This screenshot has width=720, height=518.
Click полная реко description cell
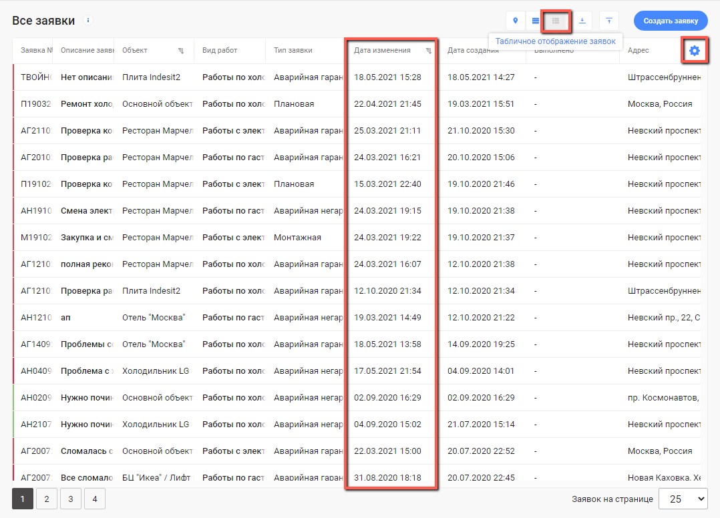point(87,264)
